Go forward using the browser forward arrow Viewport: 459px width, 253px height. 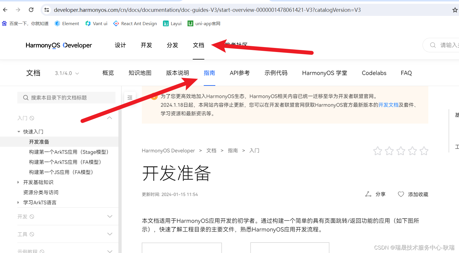coord(18,10)
